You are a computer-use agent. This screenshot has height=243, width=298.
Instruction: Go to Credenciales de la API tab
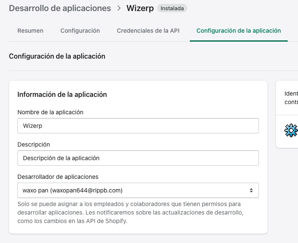(148, 31)
